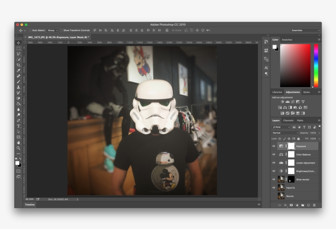Click Add layer style fx icon

coord(286,205)
